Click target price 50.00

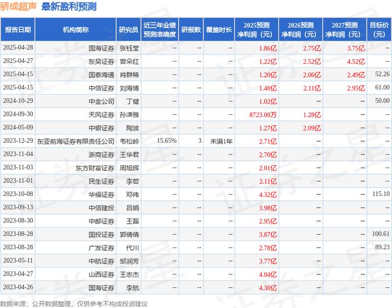click(382, 101)
